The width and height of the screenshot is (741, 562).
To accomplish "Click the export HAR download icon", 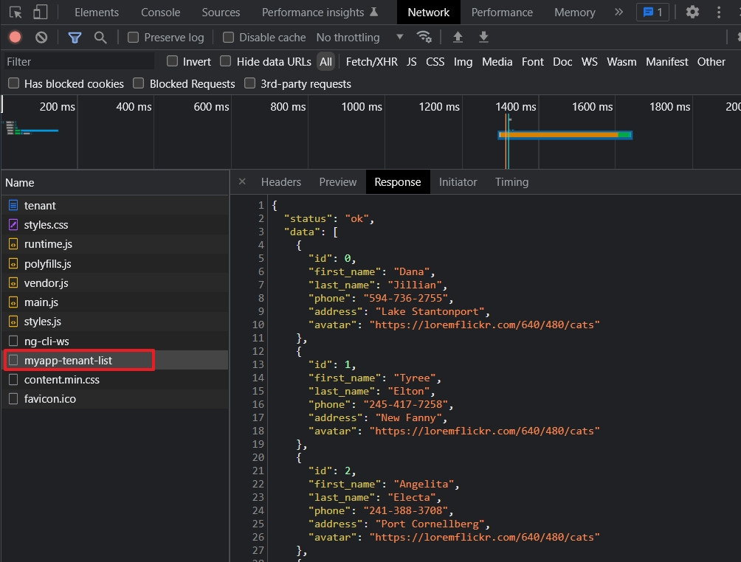I will 483,38.
